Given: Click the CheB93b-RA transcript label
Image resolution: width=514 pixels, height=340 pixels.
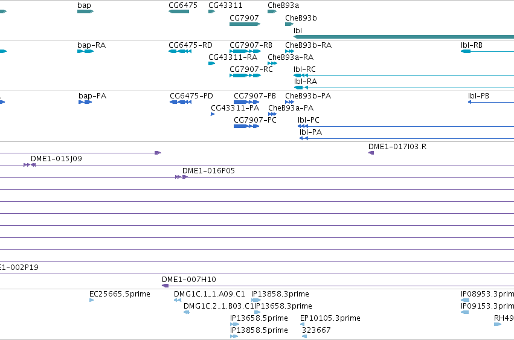Looking at the screenshot, I should (x=308, y=45).
